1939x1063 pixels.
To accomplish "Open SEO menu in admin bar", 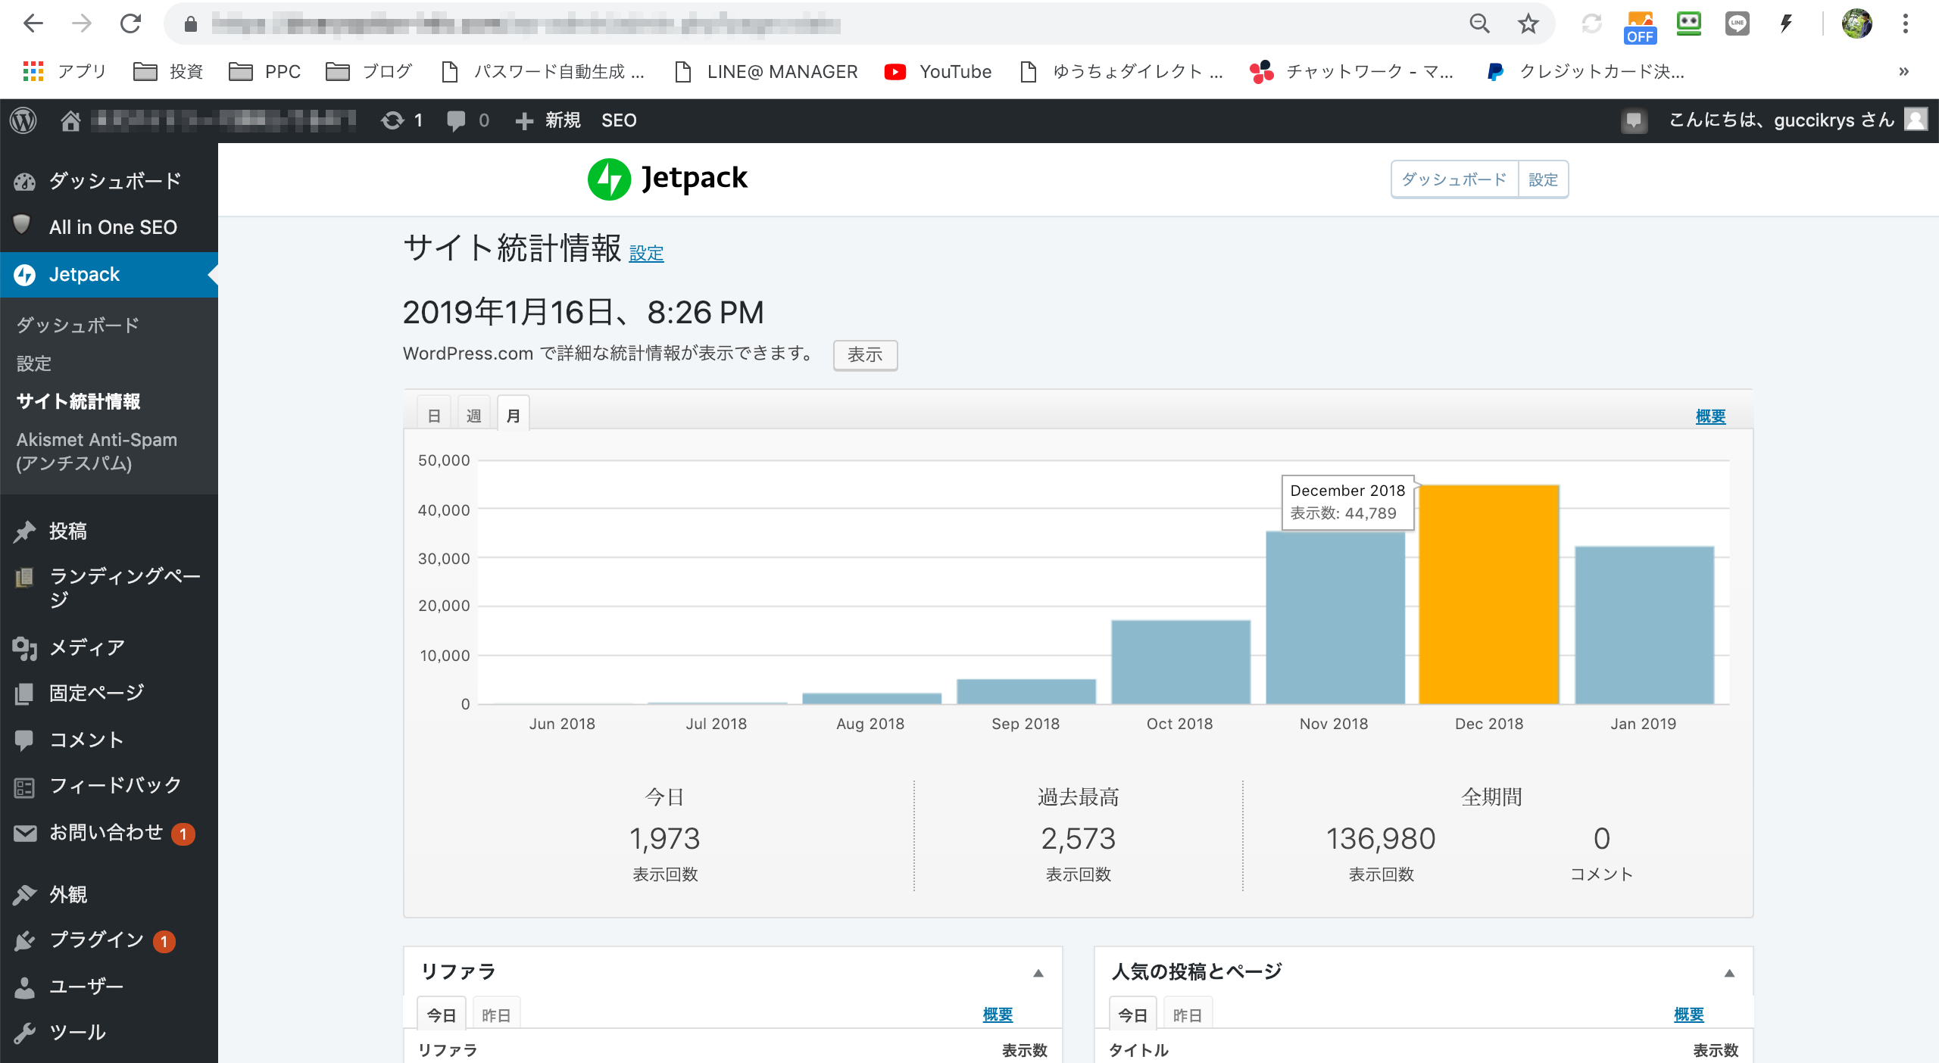I will coord(619,120).
